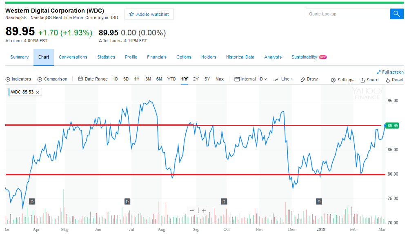Click the Date Range calendar icon
Screen dimensions: 407x235
coord(80,79)
